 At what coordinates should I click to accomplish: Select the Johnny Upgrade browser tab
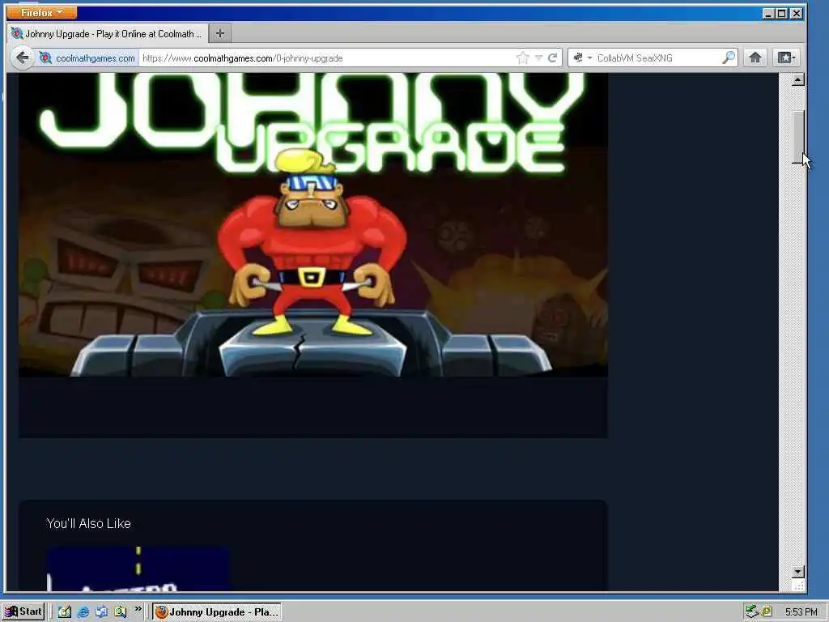[108, 34]
